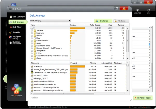Click the Ubuntu 12.10.iso file icon

pos(32,75)
